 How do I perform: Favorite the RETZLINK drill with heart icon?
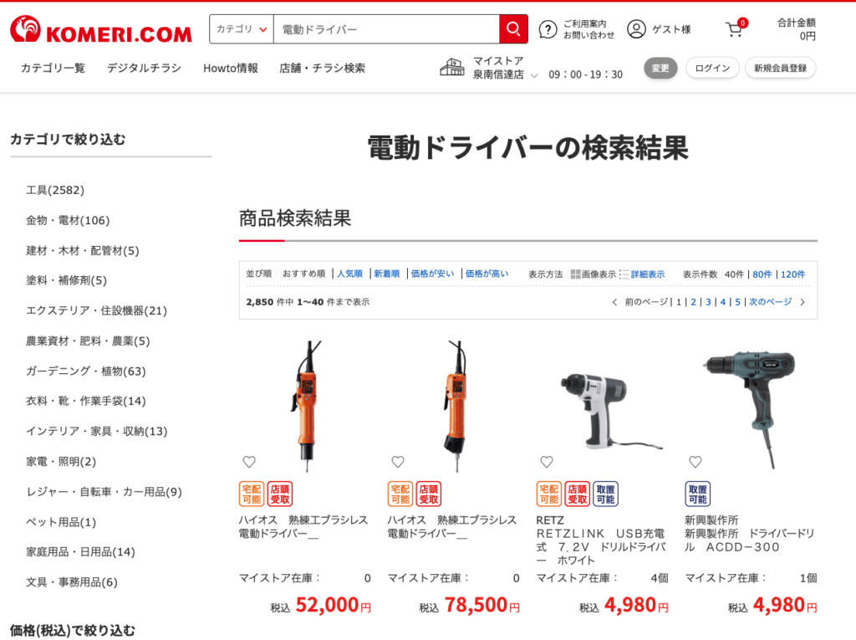pos(547,462)
